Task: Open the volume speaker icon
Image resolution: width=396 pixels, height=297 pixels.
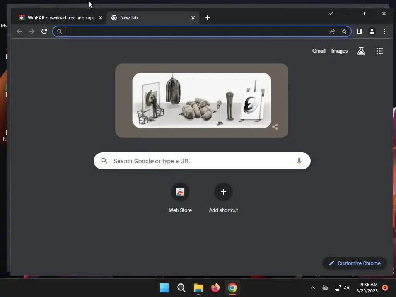Action: coord(346,288)
